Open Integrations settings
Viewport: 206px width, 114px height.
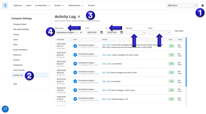pyautogui.click(x=18, y=65)
